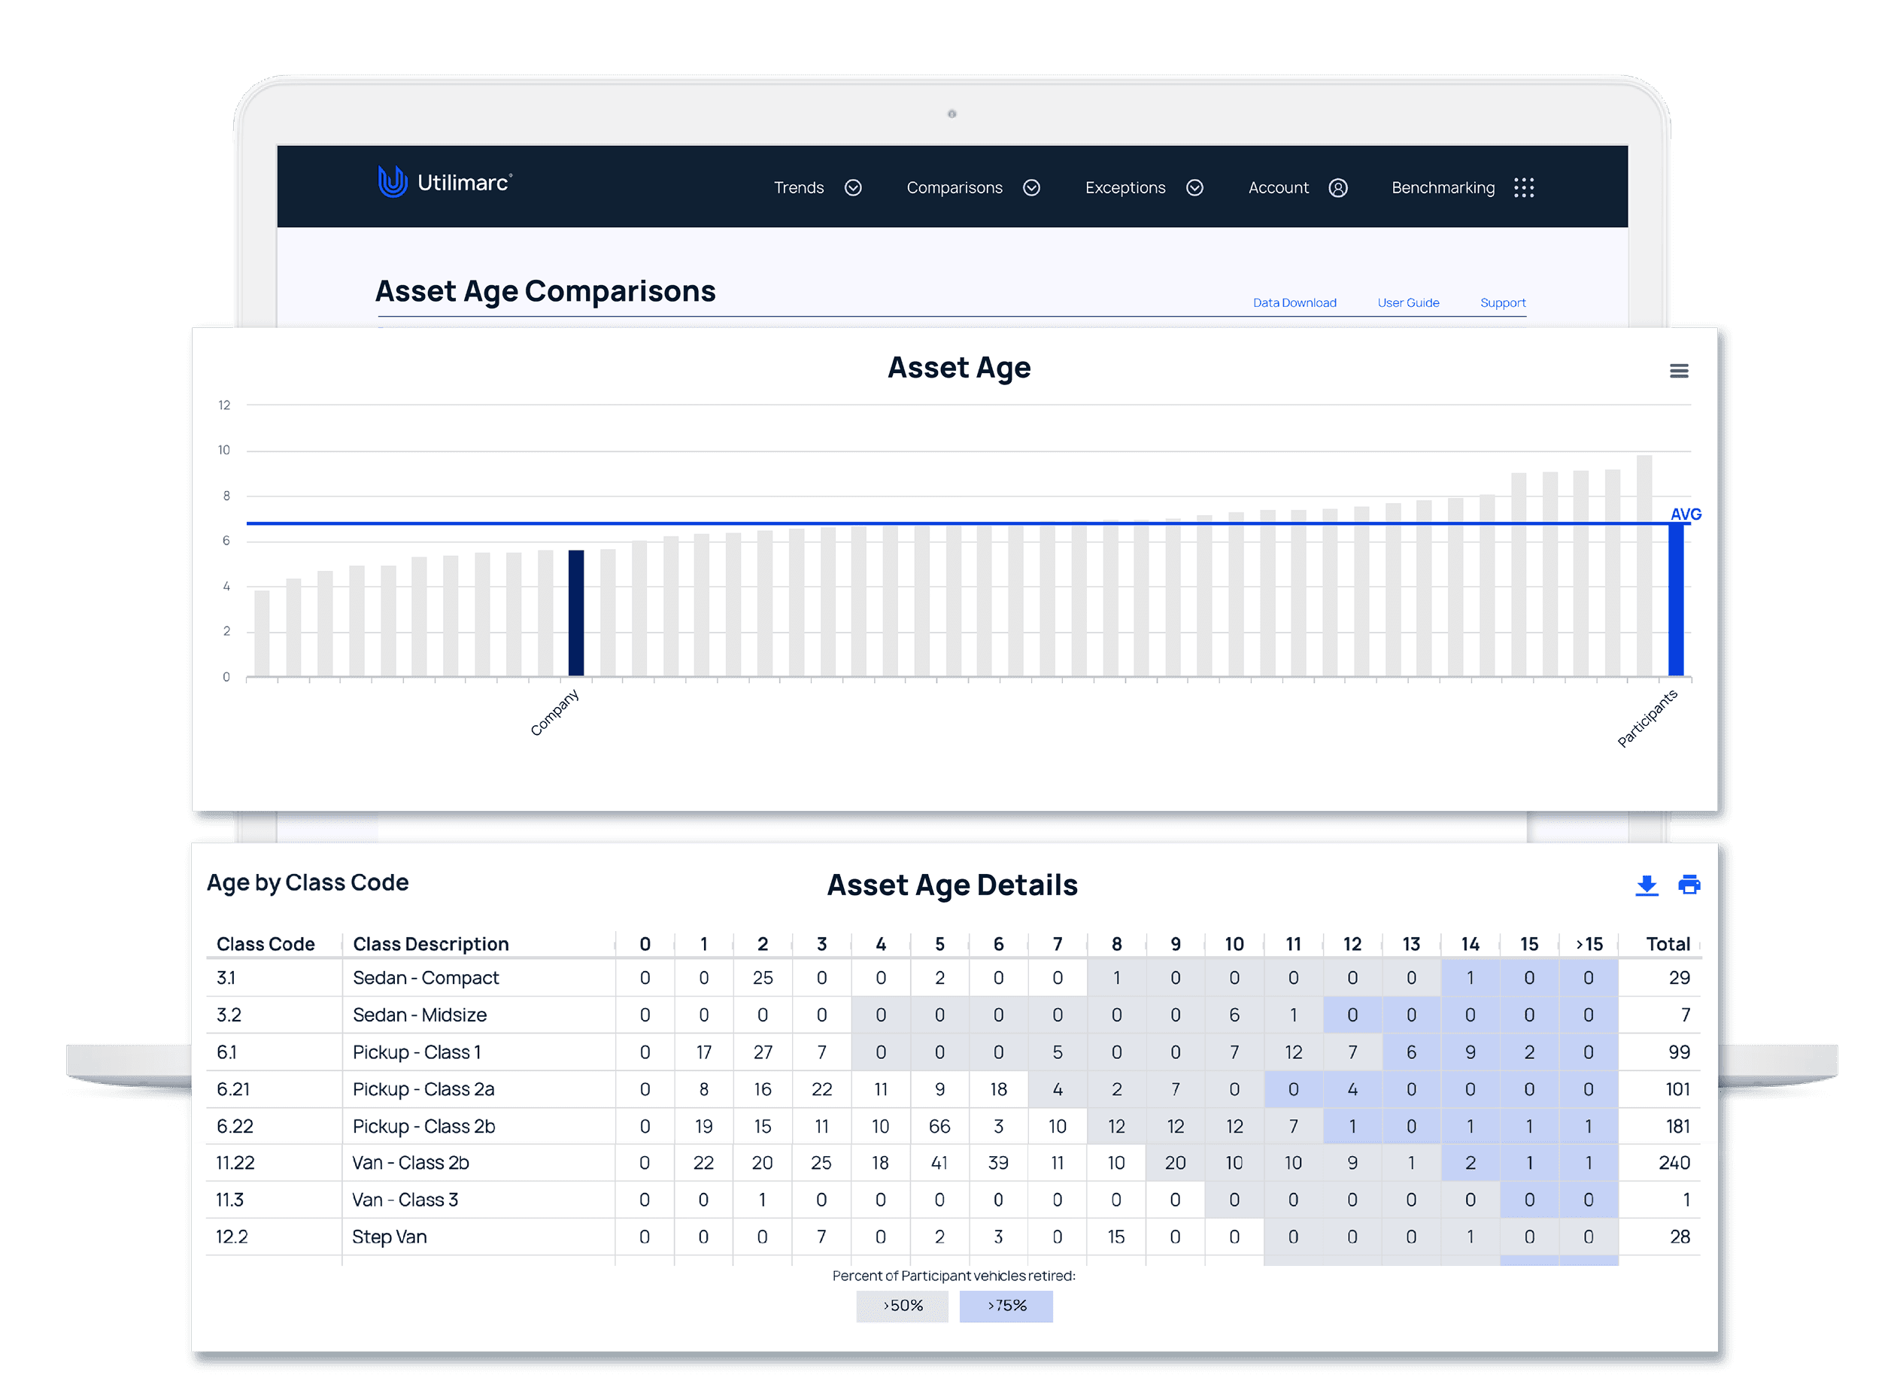Open the User Guide link
This screenshot has height=1378, width=1900.
click(x=1407, y=302)
